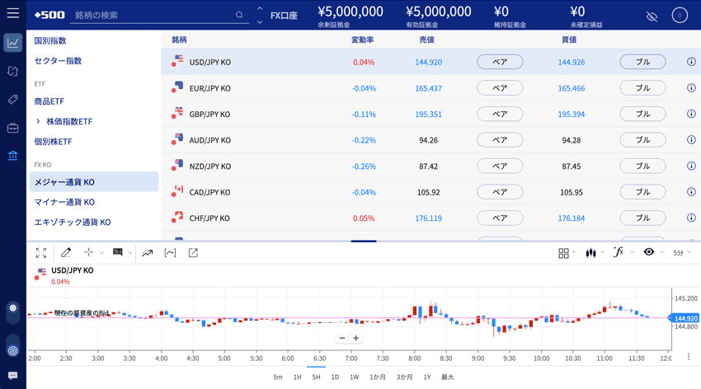Image resolution: width=701 pixels, height=389 pixels.
Task: Click the search magnifier icon
Action: 240,15
